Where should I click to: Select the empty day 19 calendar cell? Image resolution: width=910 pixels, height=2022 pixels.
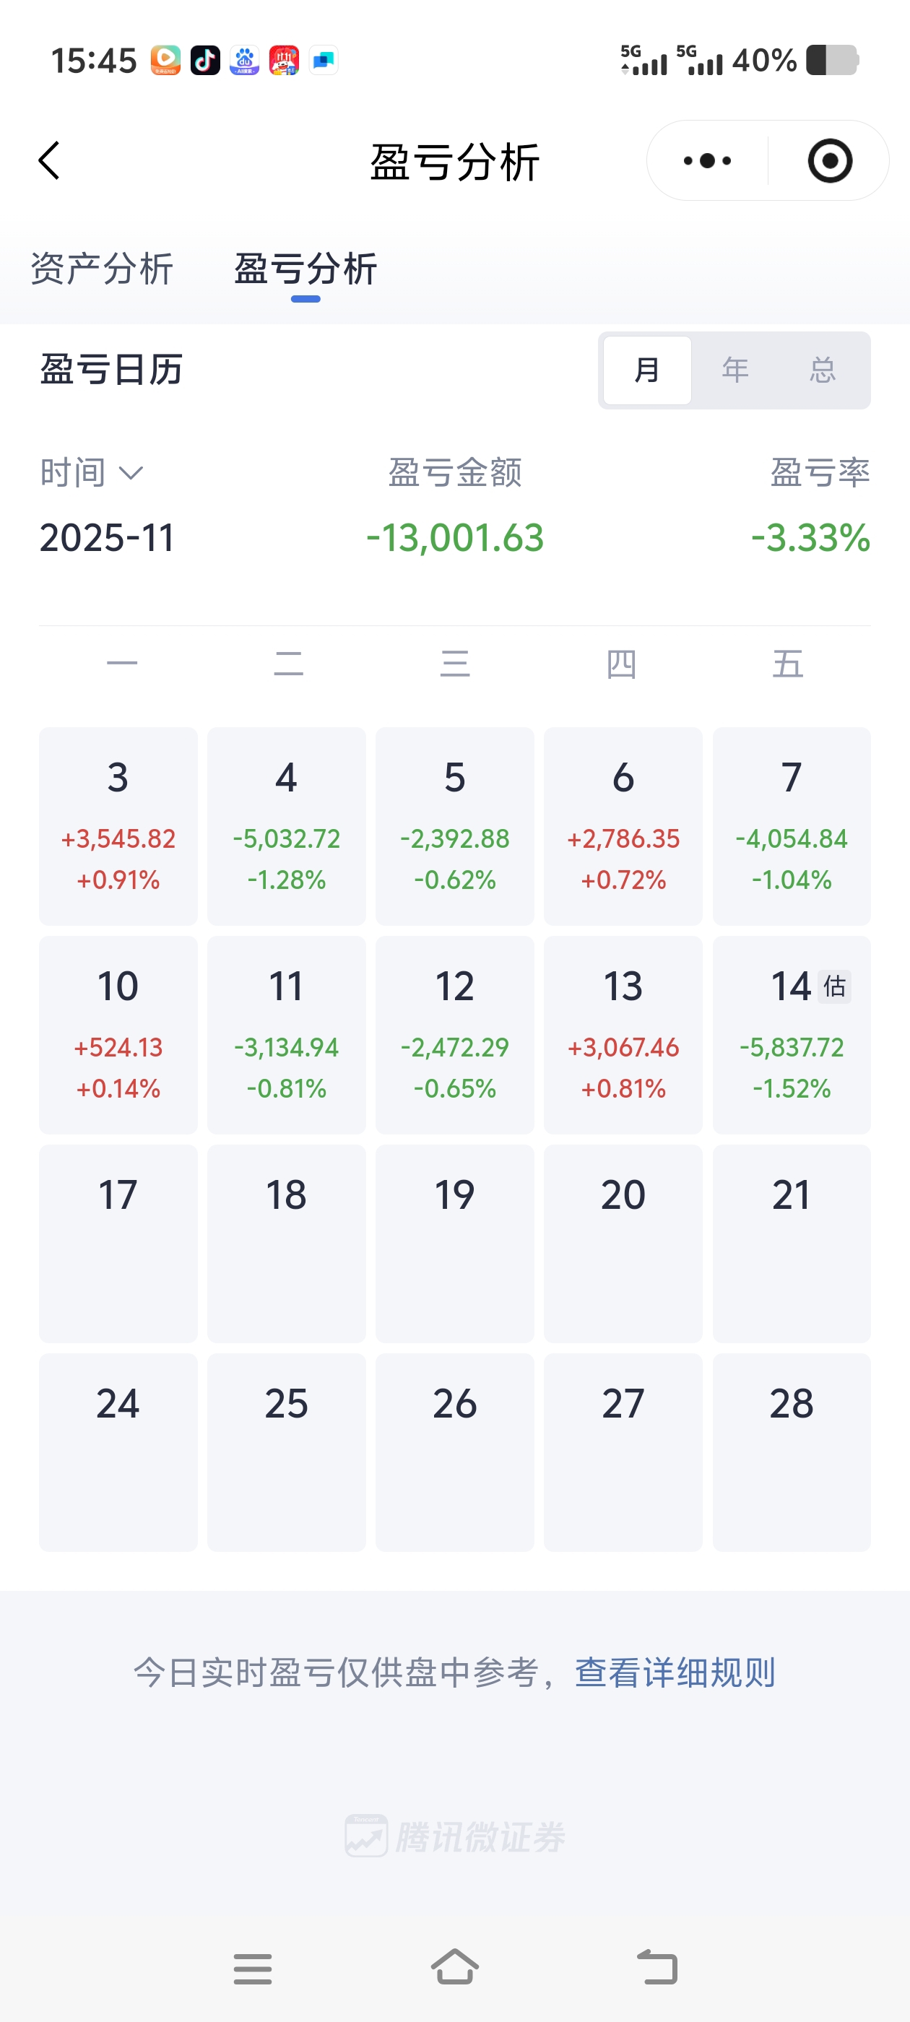coord(454,1244)
